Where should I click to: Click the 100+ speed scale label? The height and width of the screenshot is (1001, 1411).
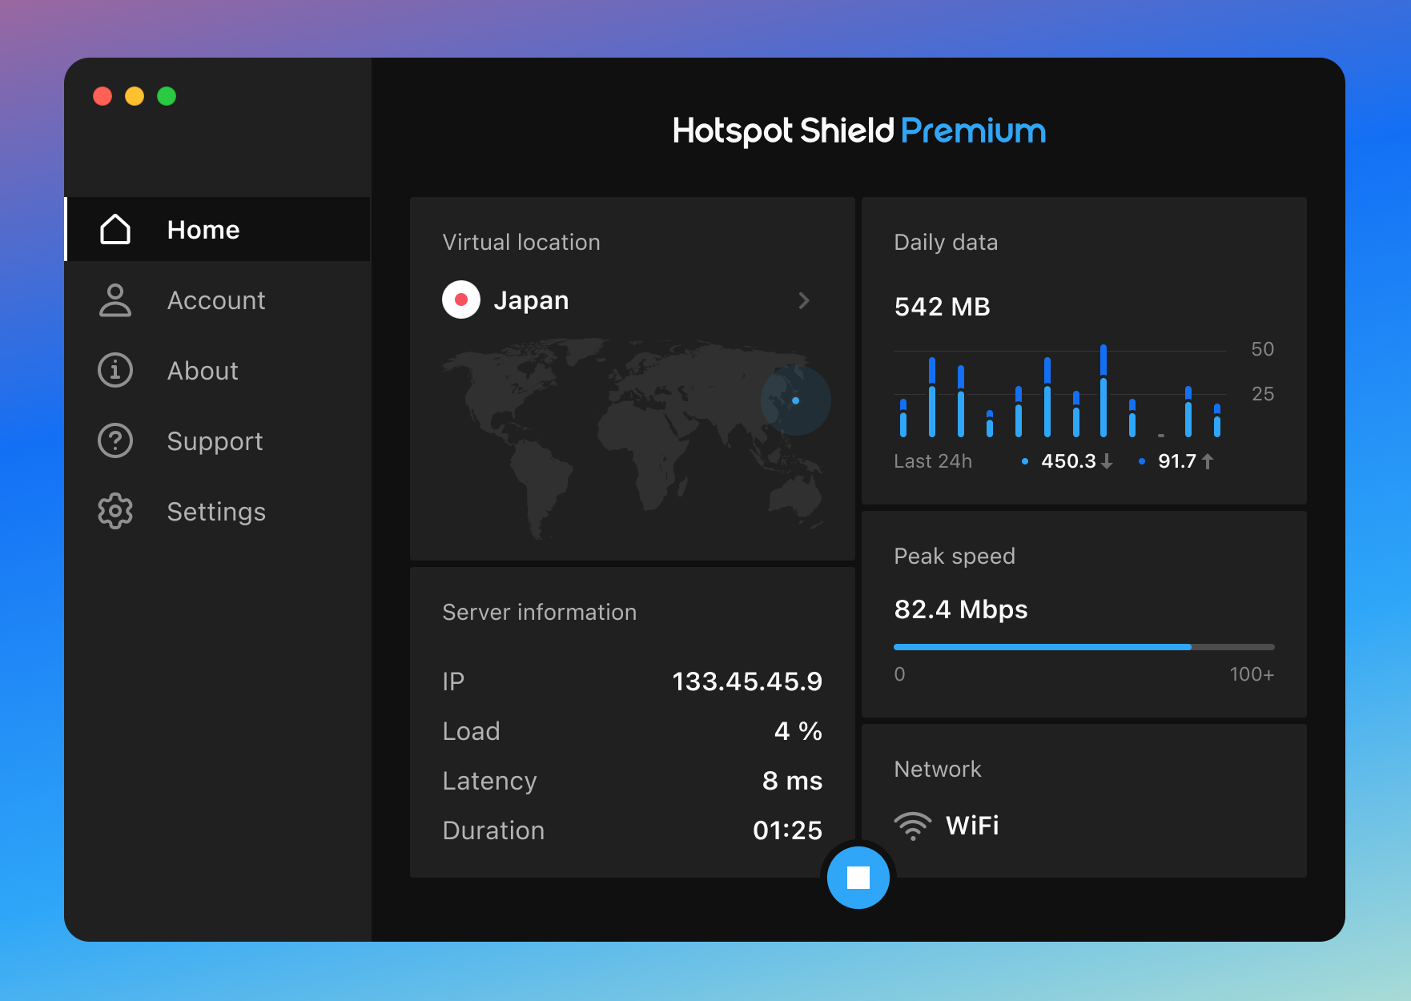point(1252,674)
